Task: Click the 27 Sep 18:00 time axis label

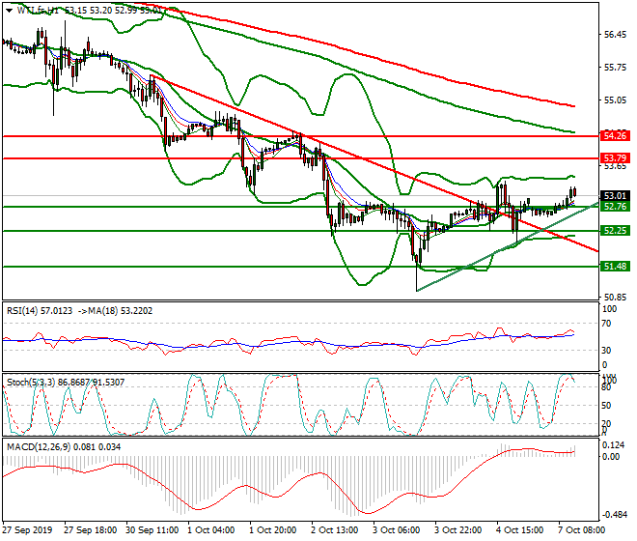Action: coord(90,530)
